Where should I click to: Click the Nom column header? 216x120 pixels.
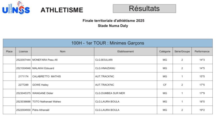pyautogui.click(x=63, y=52)
